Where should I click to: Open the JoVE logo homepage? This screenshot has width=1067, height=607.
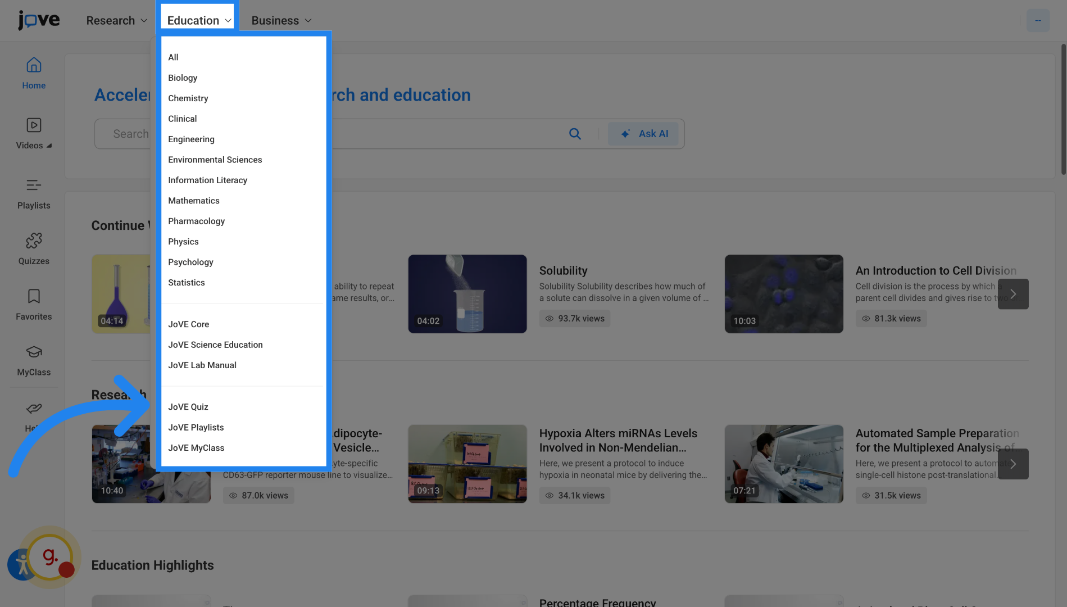pos(39,20)
